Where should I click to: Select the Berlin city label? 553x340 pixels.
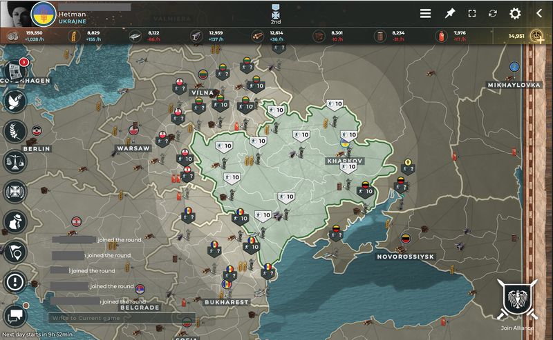(x=37, y=149)
